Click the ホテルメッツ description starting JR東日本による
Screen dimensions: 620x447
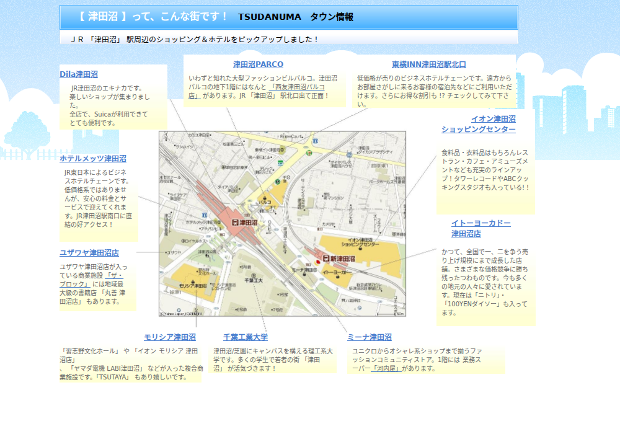tap(98, 198)
